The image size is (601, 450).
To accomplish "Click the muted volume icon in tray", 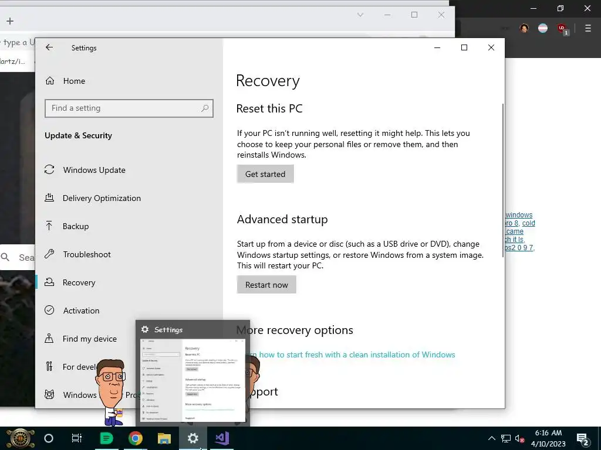I will (x=519, y=438).
